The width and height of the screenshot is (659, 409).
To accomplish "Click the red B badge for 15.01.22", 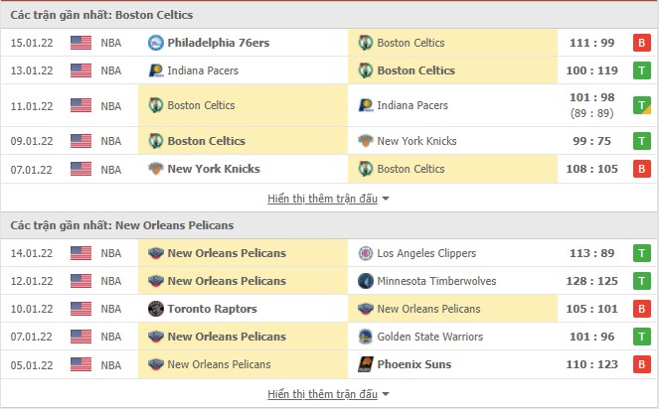I will [x=642, y=43].
